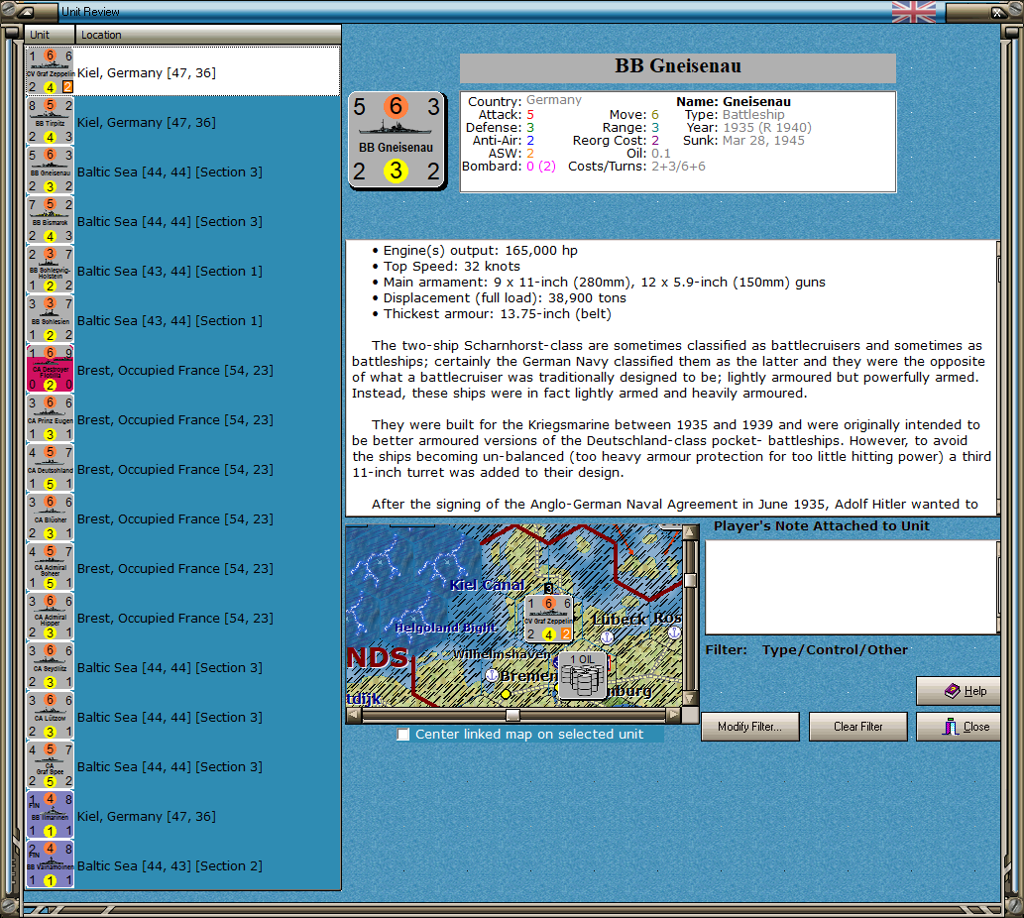Click the Lübeck port anchor on the map
Image resolution: width=1024 pixels, height=918 pixels.
[x=607, y=636]
